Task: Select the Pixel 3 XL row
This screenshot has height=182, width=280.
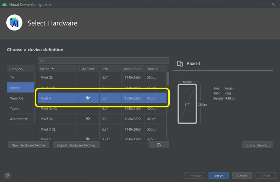Action: [x=102, y=129]
